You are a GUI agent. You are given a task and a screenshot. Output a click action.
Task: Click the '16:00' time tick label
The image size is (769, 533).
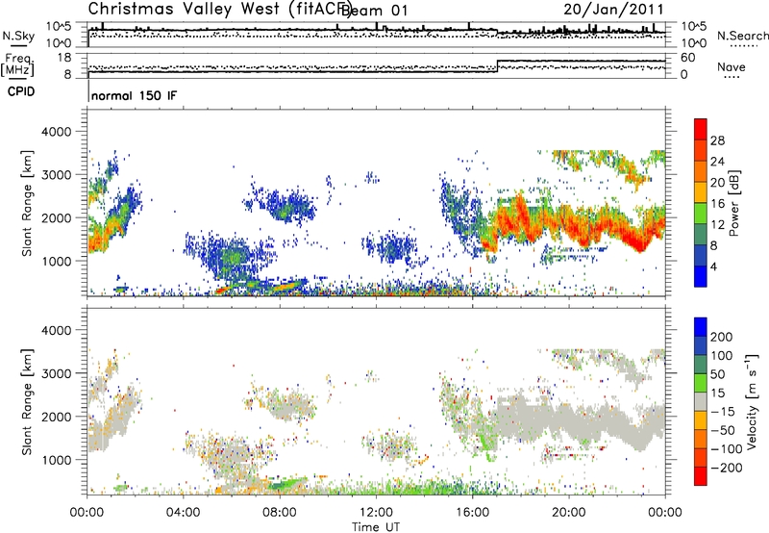tap(472, 513)
